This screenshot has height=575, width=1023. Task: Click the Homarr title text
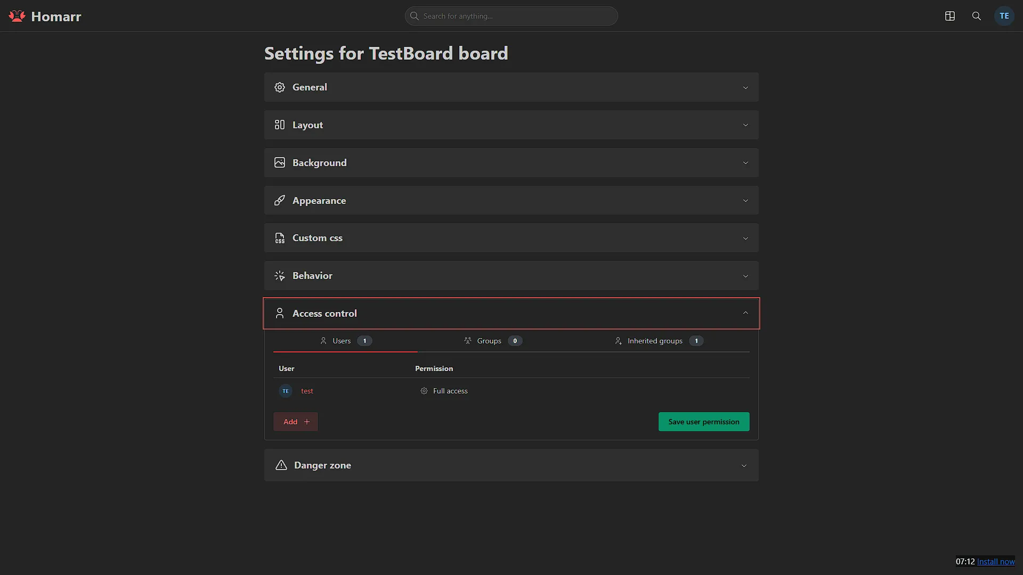click(56, 17)
